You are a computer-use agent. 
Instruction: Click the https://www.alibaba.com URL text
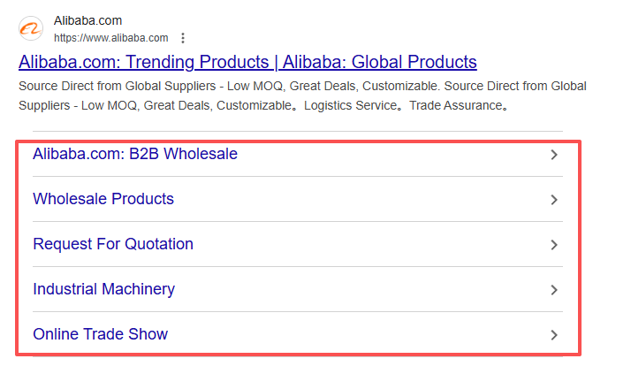click(111, 38)
